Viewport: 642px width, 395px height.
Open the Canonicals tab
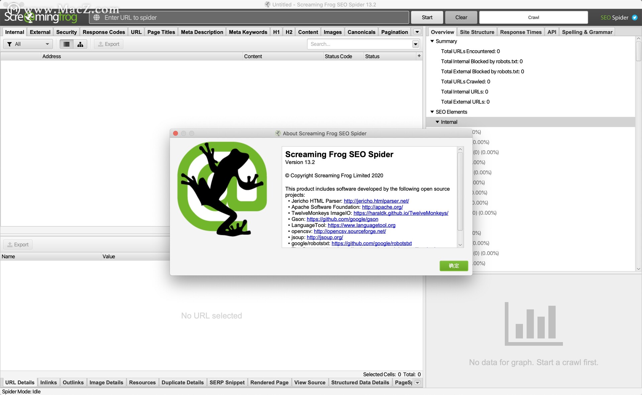click(361, 32)
